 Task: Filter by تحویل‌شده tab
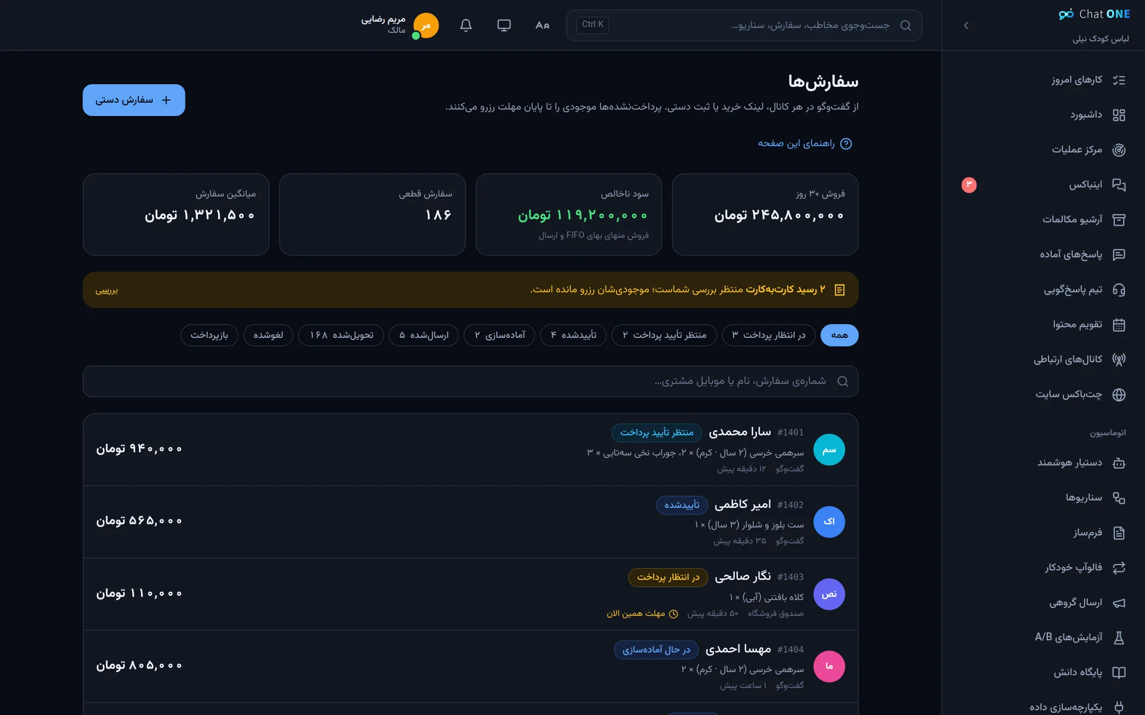(x=341, y=335)
